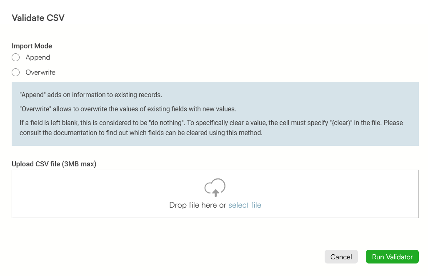The width and height of the screenshot is (428, 276).
Task: Run the CSV validator
Action: (x=392, y=257)
